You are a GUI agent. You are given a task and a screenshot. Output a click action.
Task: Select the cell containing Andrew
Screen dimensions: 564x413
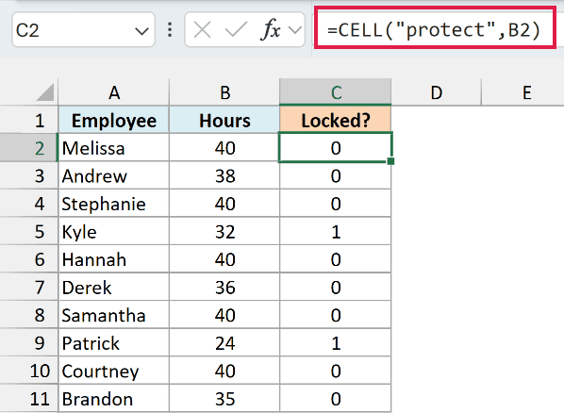point(114,175)
